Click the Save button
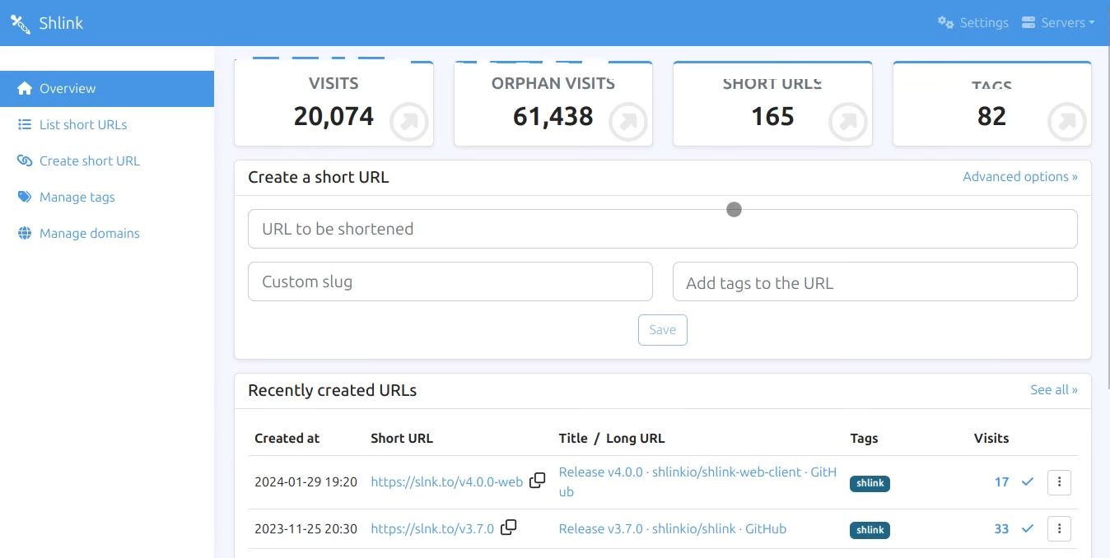The height and width of the screenshot is (558, 1110). coord(663,330)
